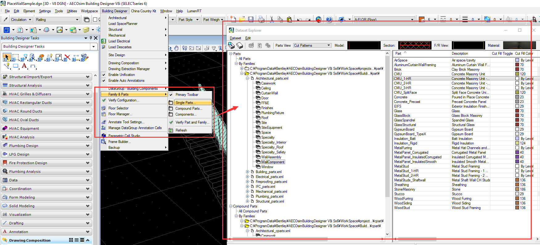Select the WallComponent tree item
Viewport: 540px width, 245px height.
coord(273,162)
